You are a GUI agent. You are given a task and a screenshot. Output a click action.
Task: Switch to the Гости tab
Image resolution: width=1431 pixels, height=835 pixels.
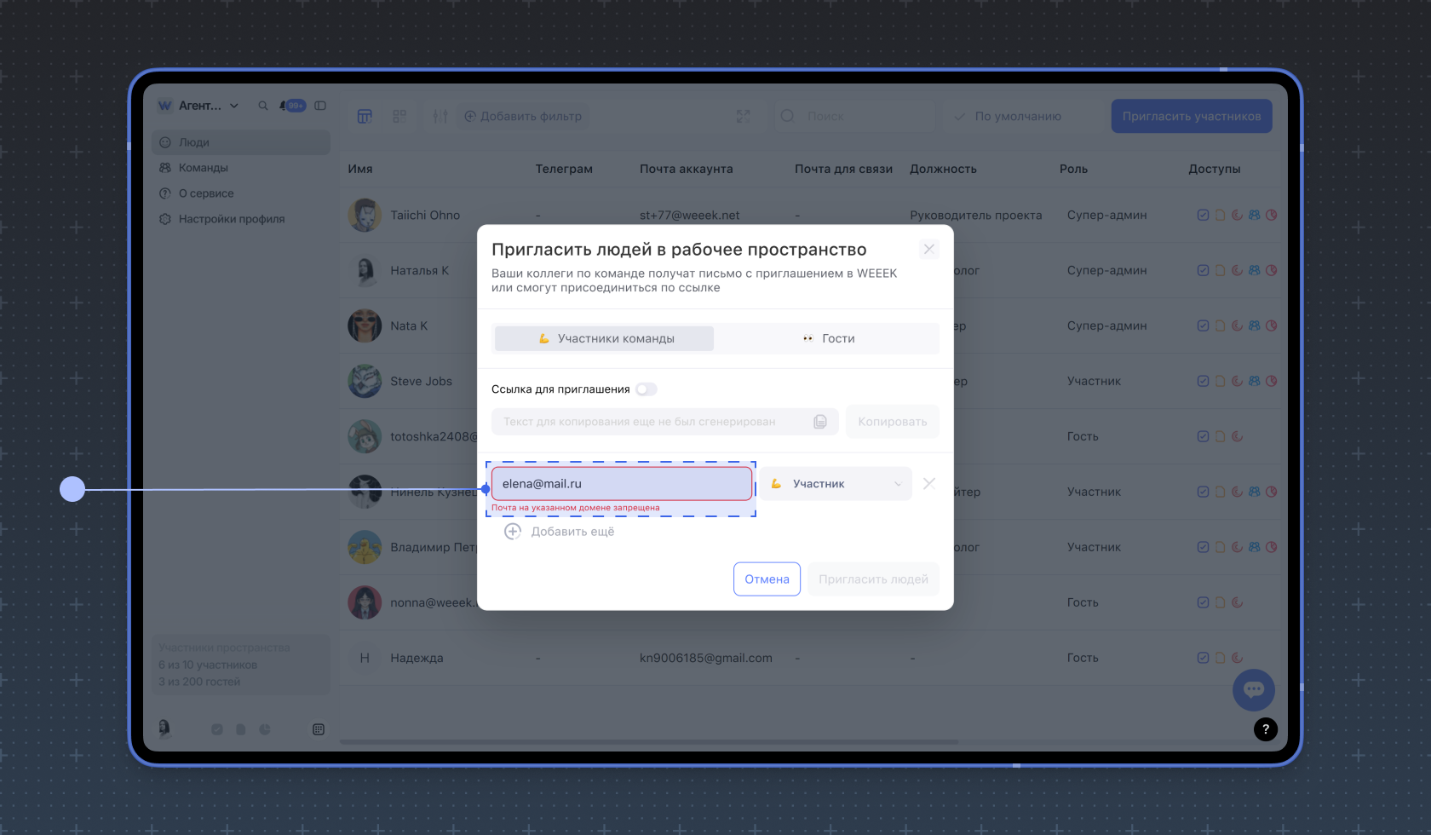[828, 338]
